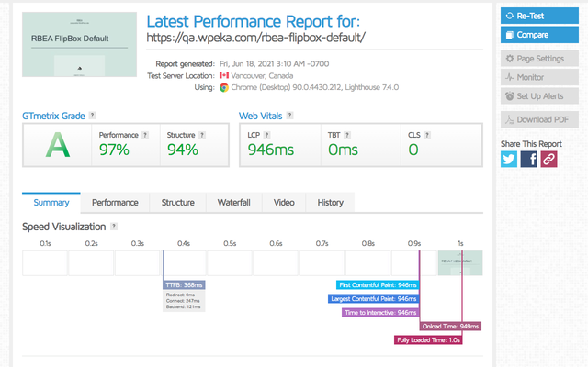Click the 0.9s timeline label
Screen dimensions: 588x367
(x=414, y=243)
